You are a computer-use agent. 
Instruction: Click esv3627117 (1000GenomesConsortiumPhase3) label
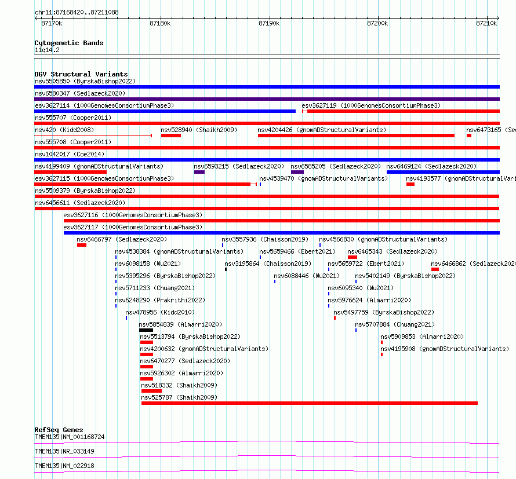[x=133, y=227]
